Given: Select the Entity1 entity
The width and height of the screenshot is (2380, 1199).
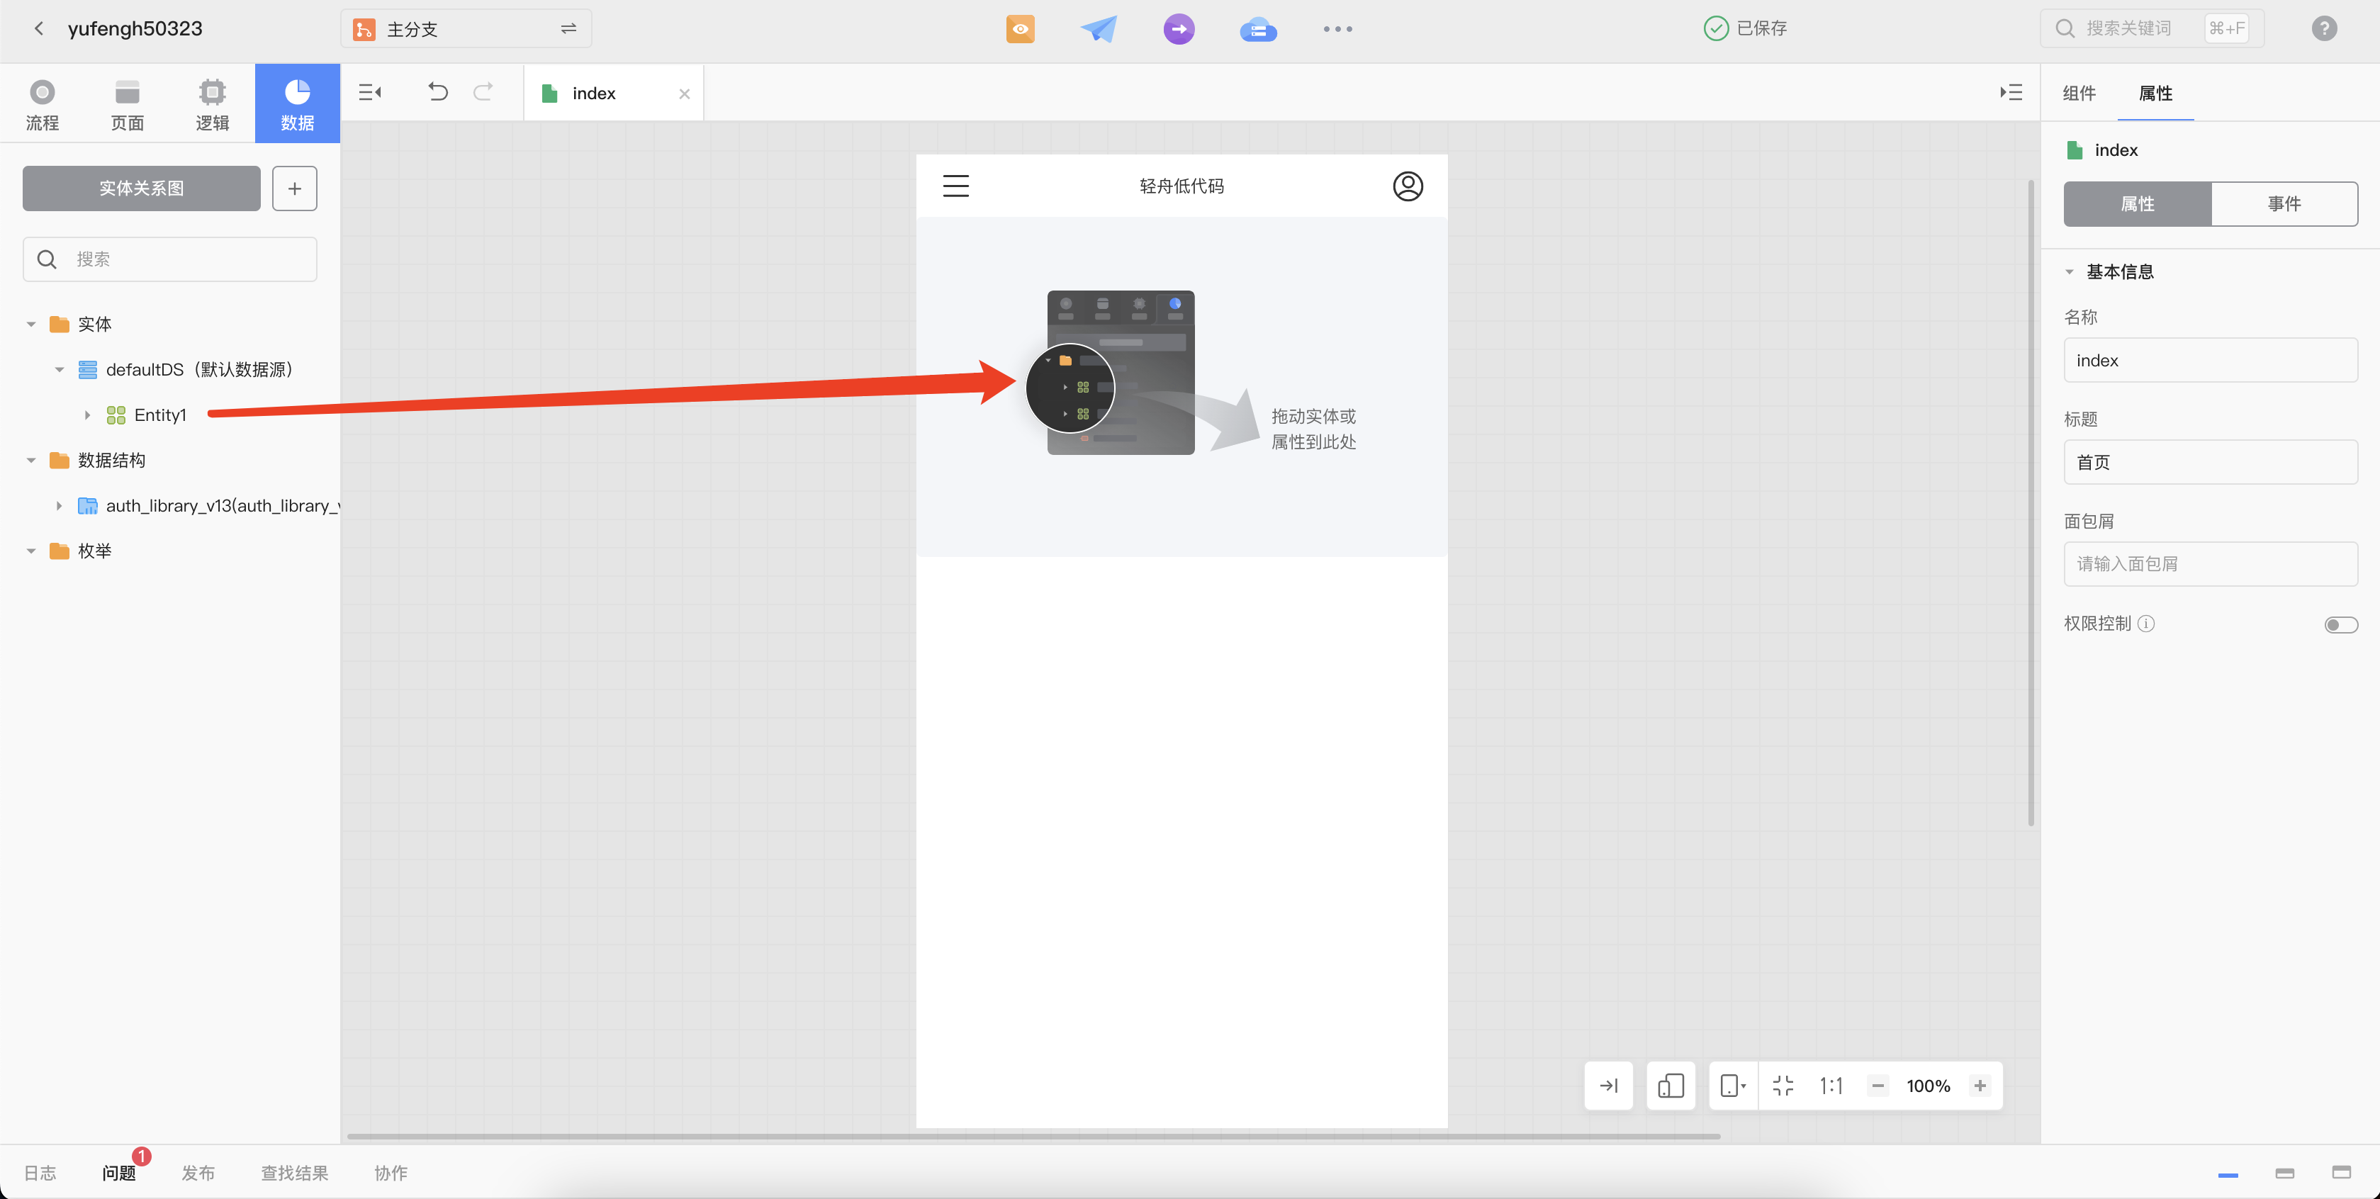Looking at the screenshot, I should pos(160,415).
